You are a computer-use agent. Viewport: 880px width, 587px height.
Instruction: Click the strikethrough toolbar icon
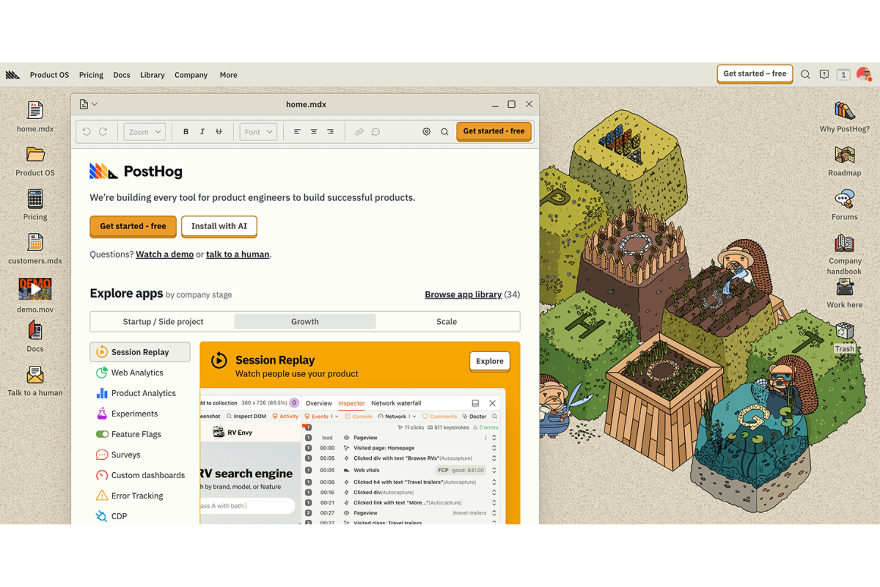219,132
